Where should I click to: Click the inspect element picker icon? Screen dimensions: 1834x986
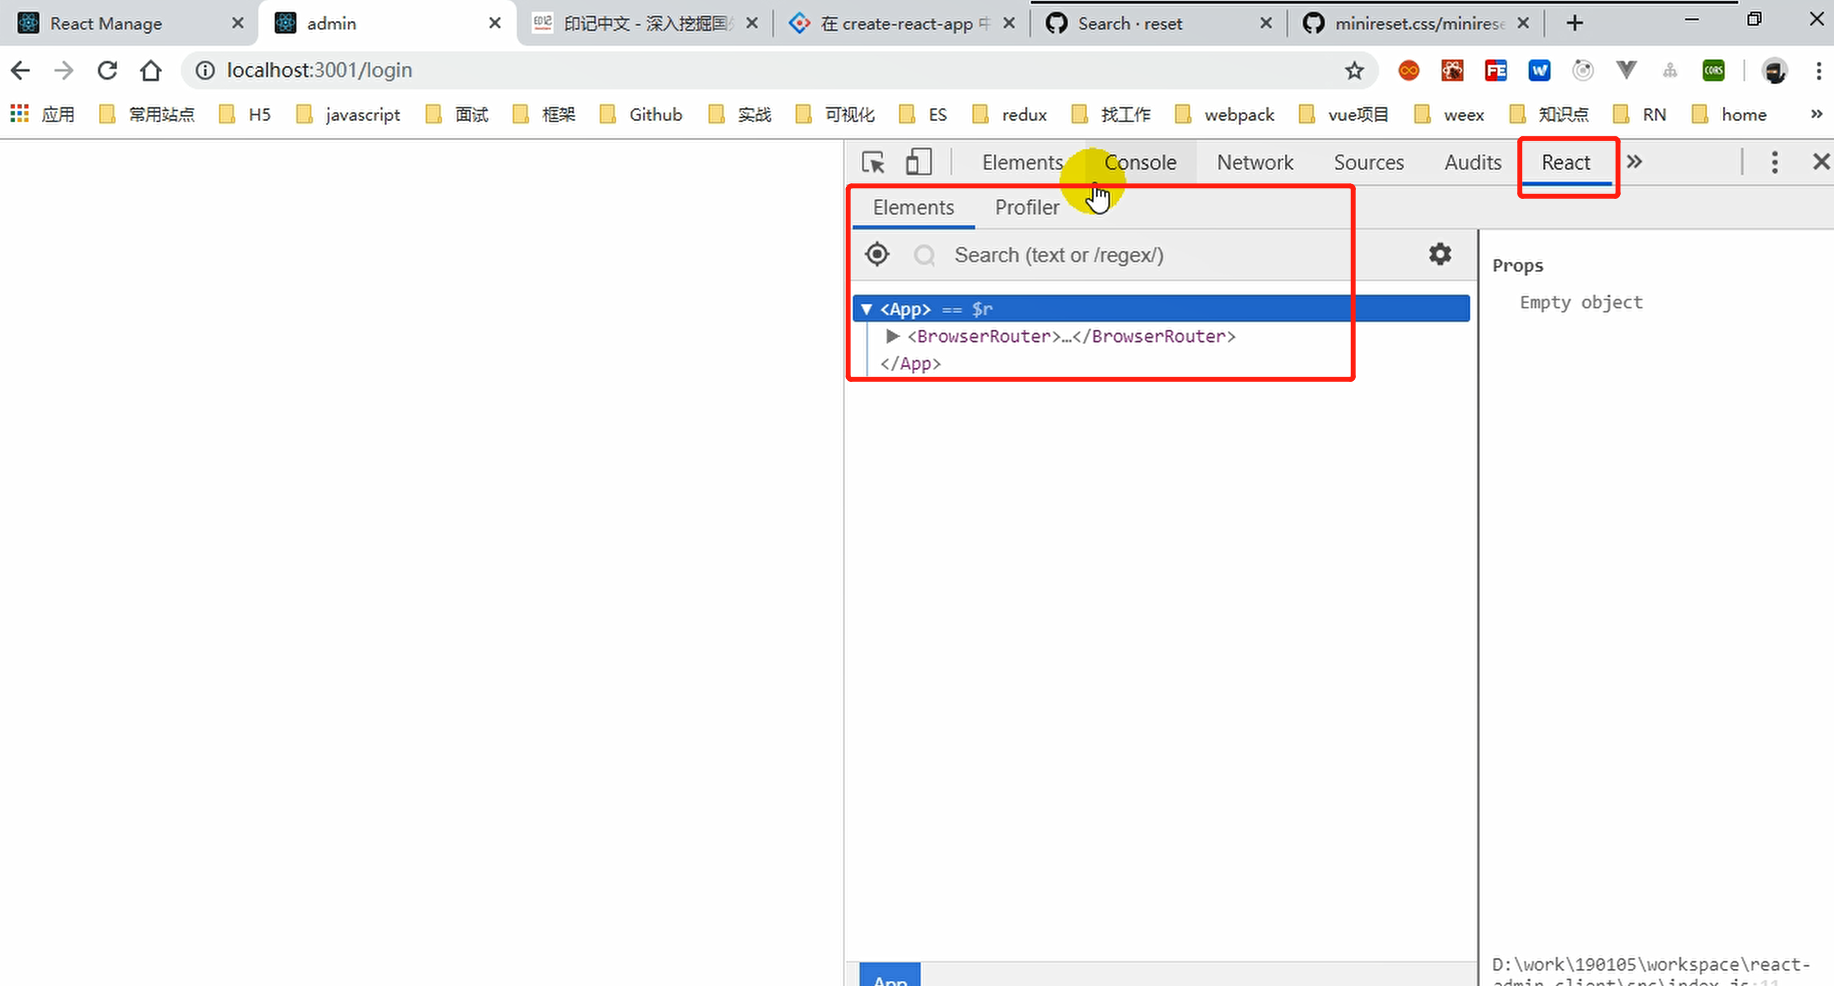[873, 162]
